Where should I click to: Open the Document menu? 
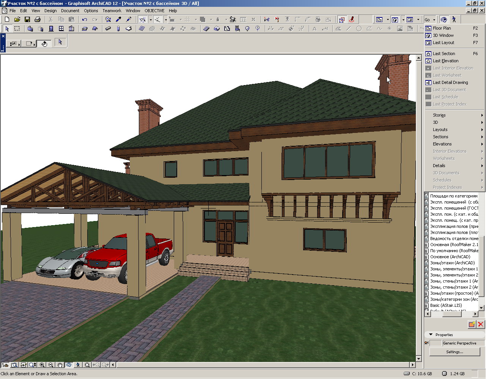click(70, 11)
